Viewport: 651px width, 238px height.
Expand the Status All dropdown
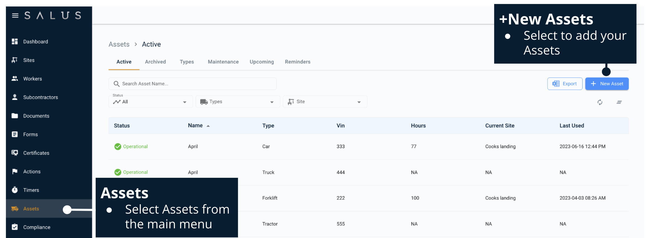(x=151, y=102)
